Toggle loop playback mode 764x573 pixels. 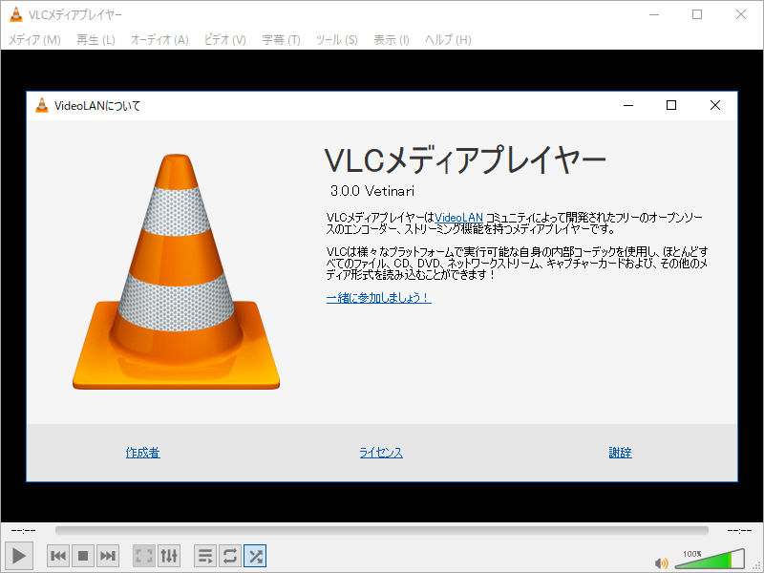[229, 555]
